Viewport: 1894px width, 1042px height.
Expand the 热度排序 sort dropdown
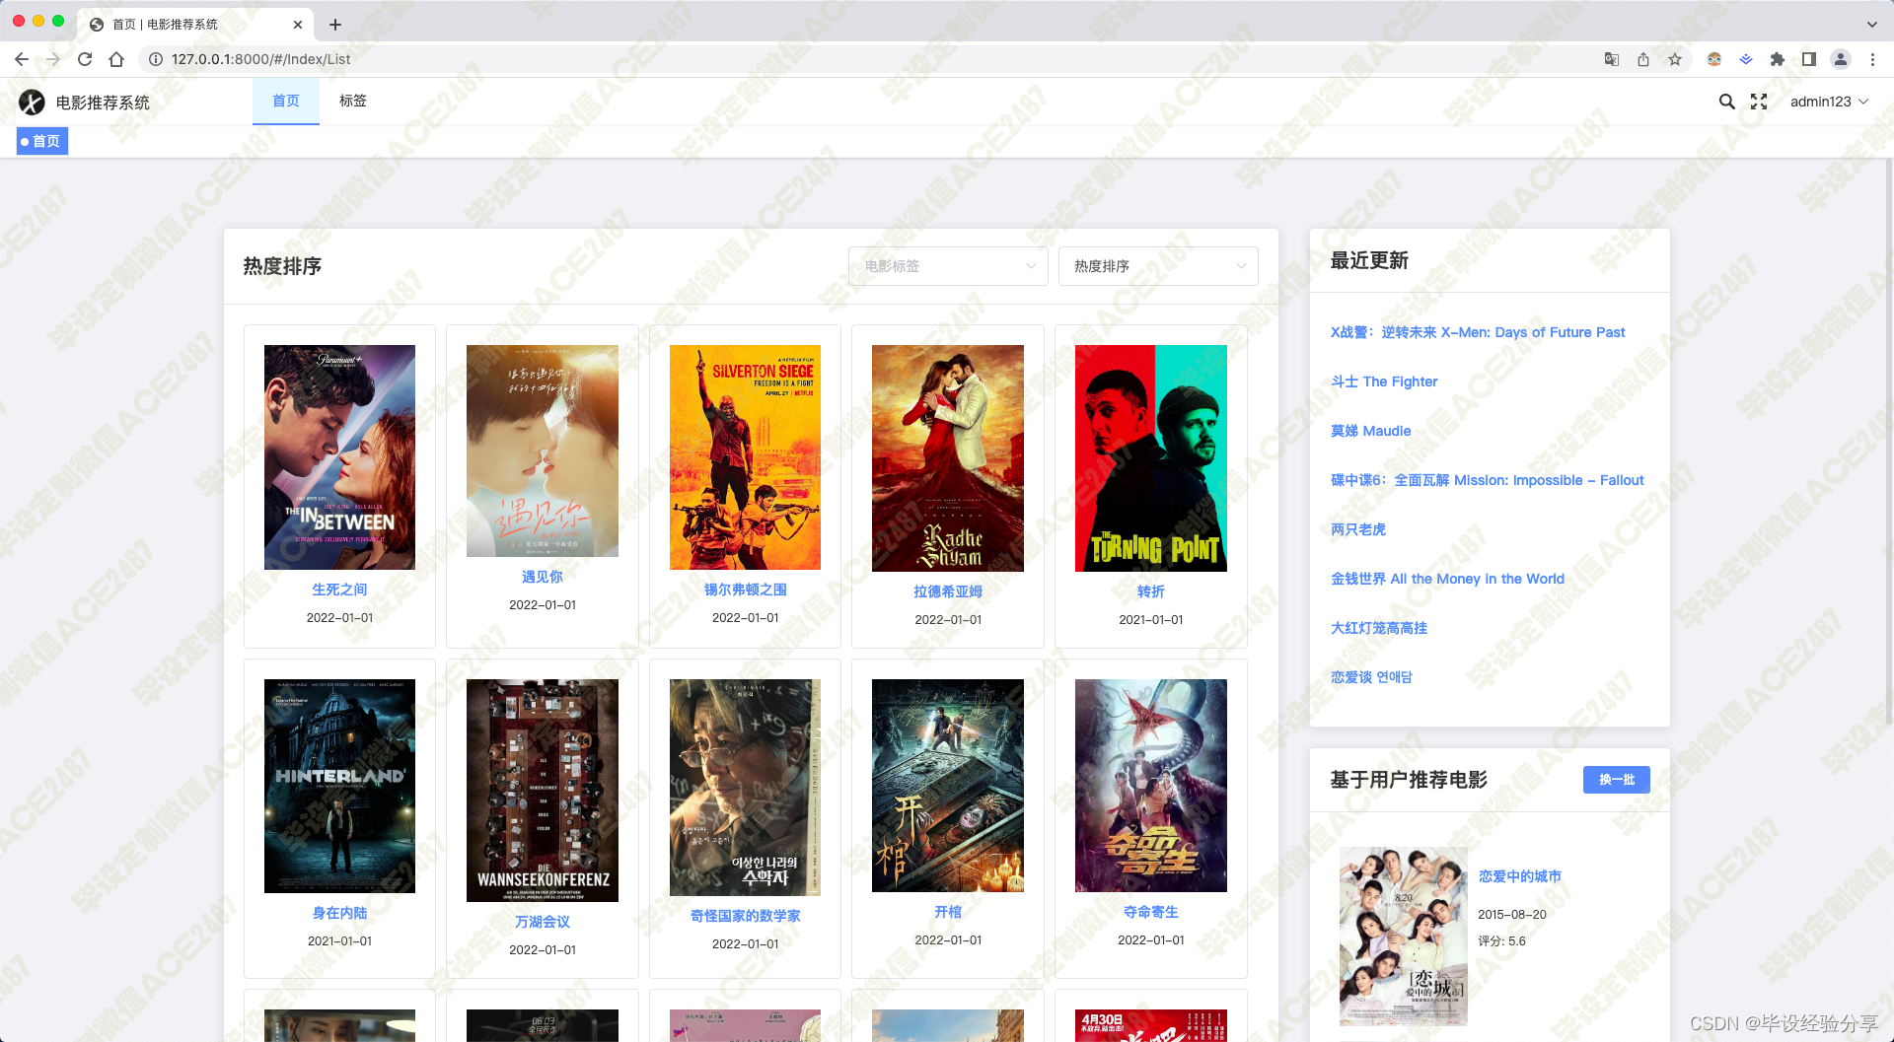coord(1158,266)
